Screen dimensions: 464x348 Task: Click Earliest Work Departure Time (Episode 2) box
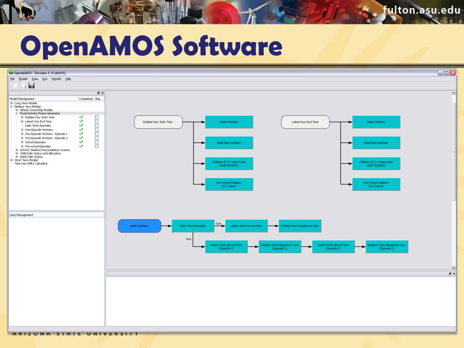387,247
